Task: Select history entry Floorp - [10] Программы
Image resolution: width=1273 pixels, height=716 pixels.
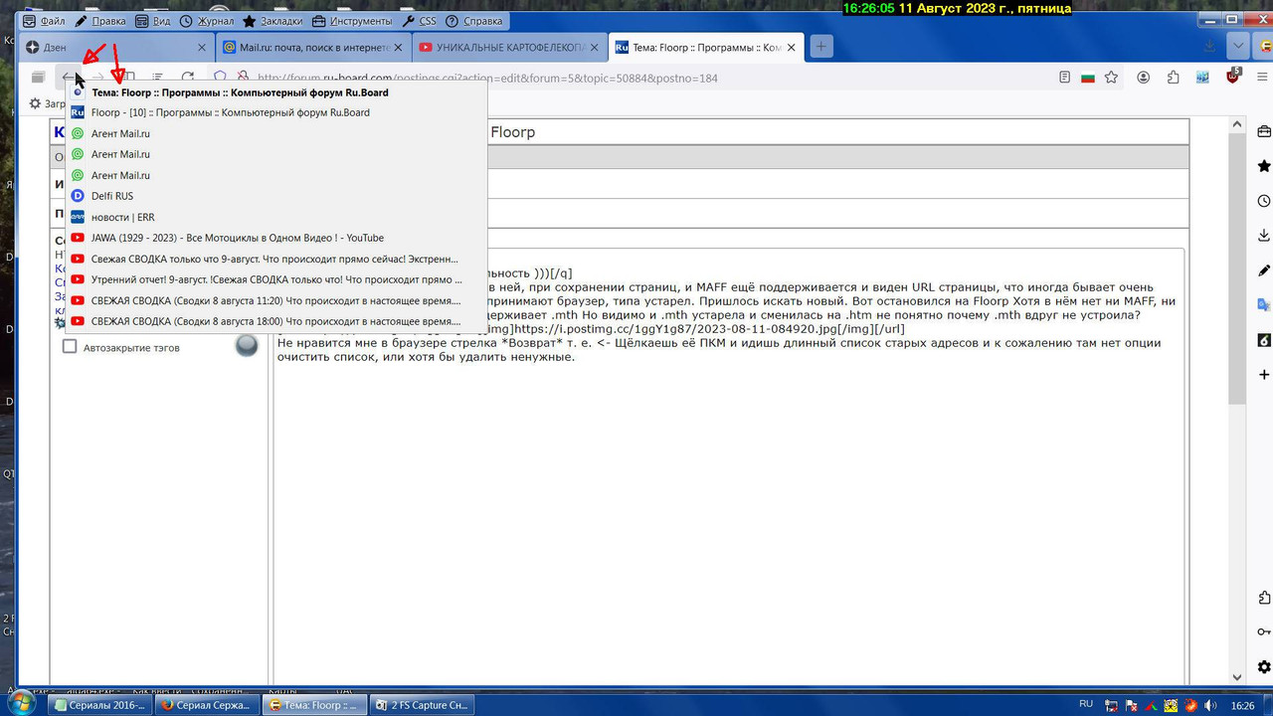Action: point(276,112)
